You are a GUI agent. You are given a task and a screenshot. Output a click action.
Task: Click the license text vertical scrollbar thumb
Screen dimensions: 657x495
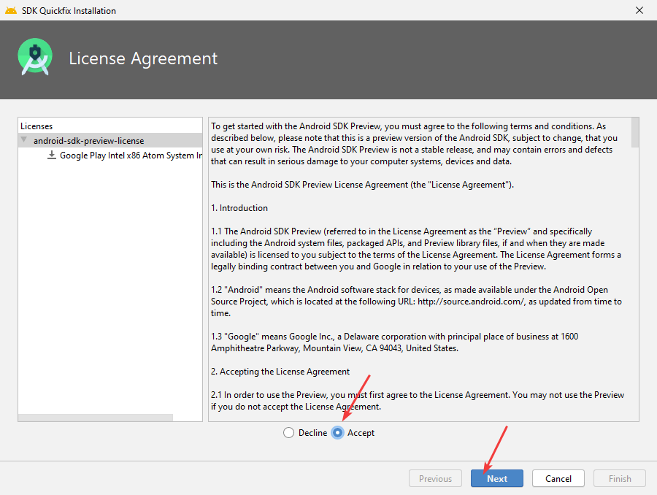tap(634, 131)
